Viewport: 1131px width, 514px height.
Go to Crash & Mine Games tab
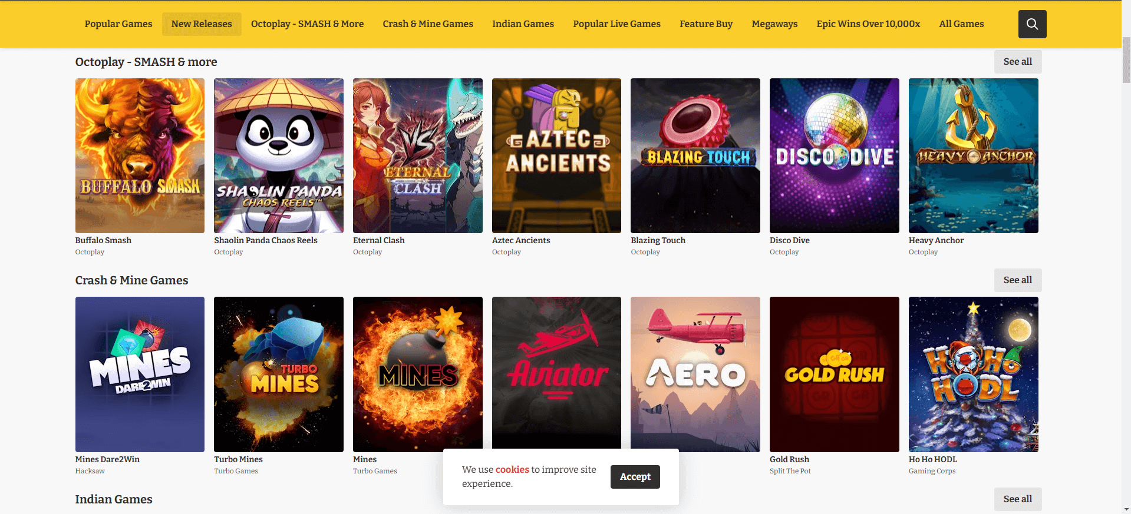tap(428, 24)
